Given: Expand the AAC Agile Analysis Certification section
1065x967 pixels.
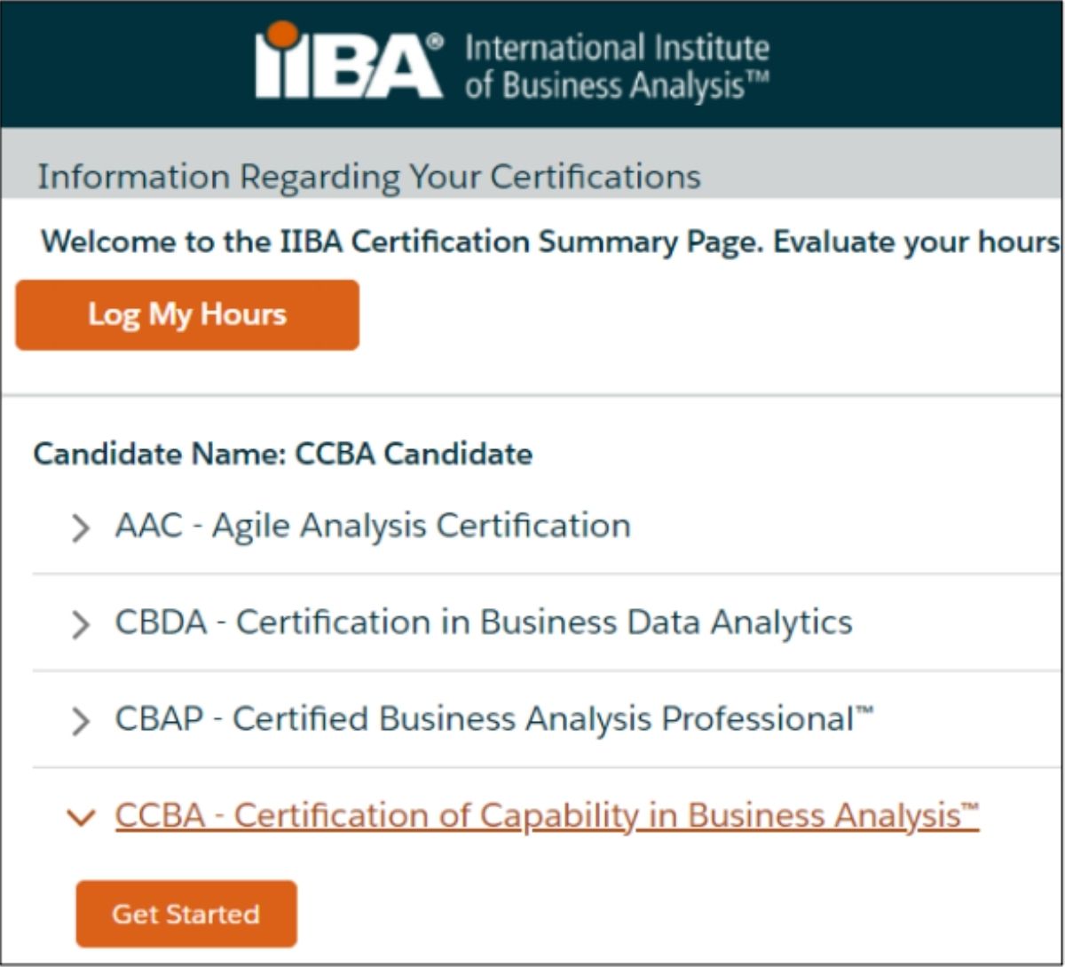Looking at the screenshot, I should 82,525.
